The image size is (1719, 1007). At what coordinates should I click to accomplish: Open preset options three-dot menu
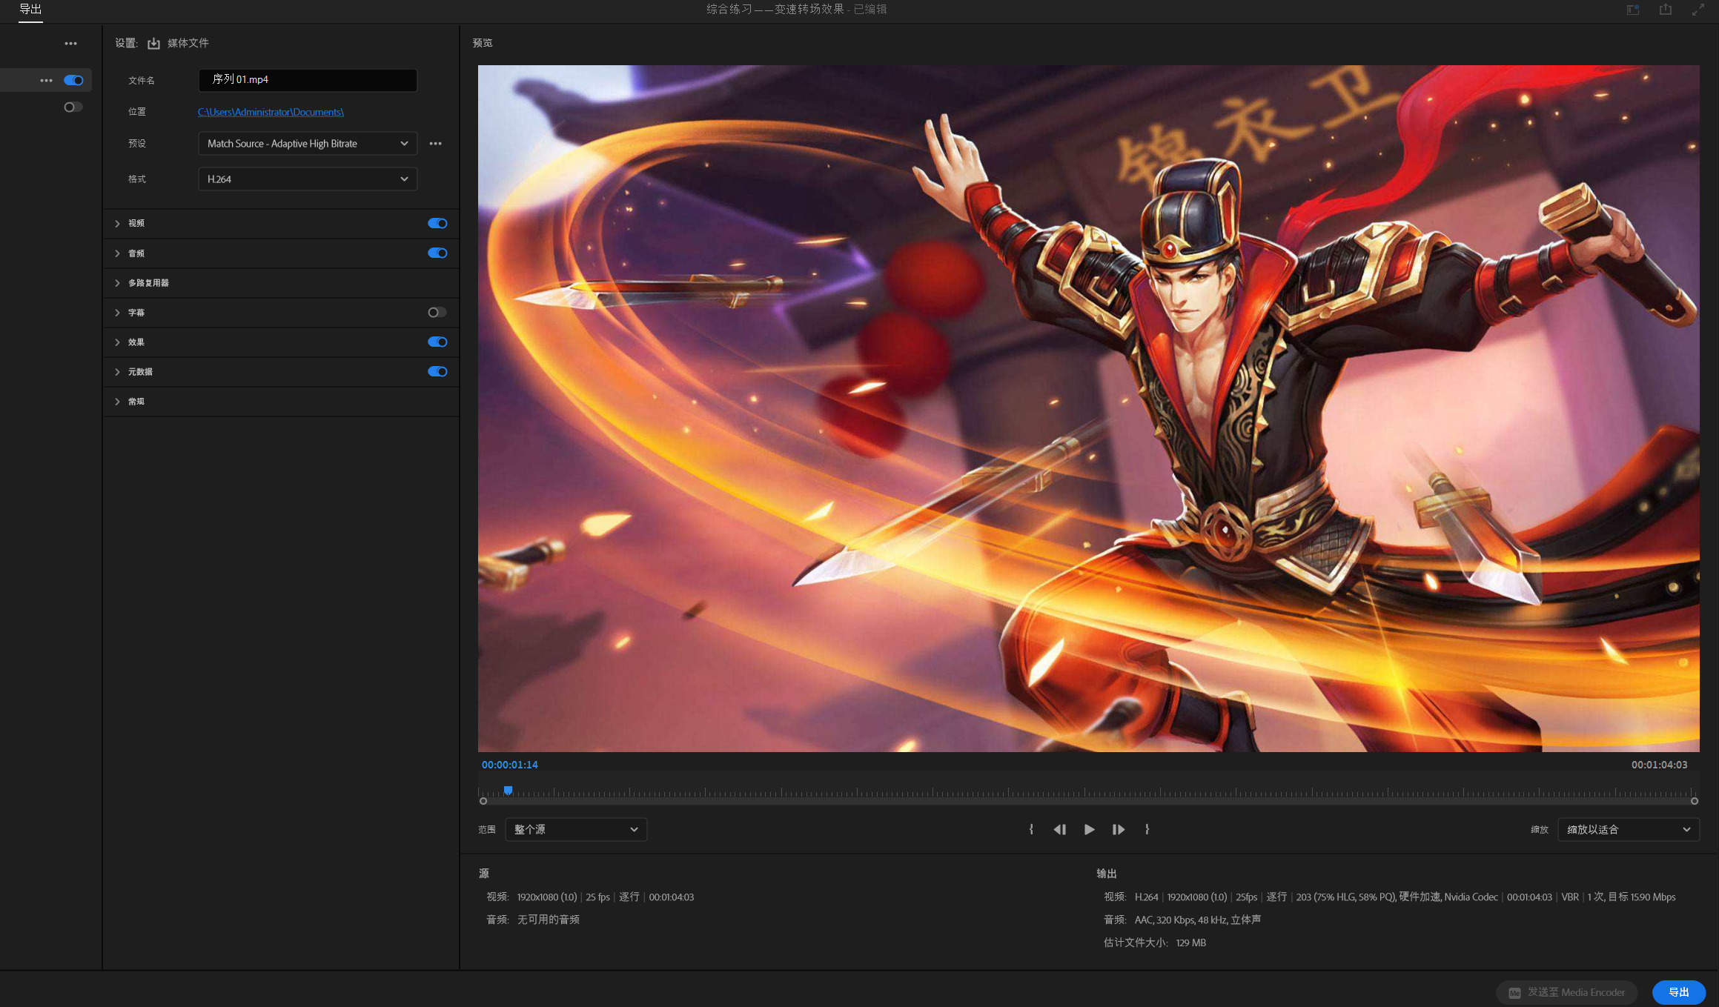(x=435, y=144)
